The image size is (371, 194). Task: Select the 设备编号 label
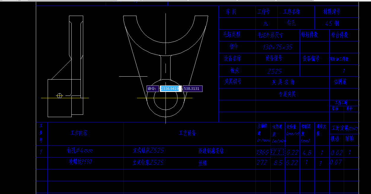coord(311,59)
